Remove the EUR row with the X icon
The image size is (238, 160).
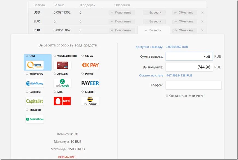pyautogui.click(x=202, y=21)
